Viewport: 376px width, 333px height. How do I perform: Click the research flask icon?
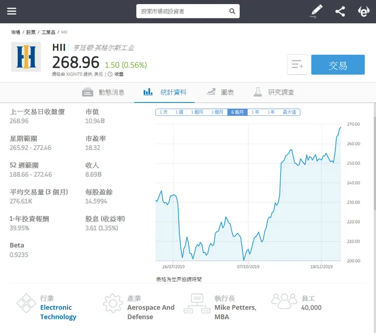point(258,92)
